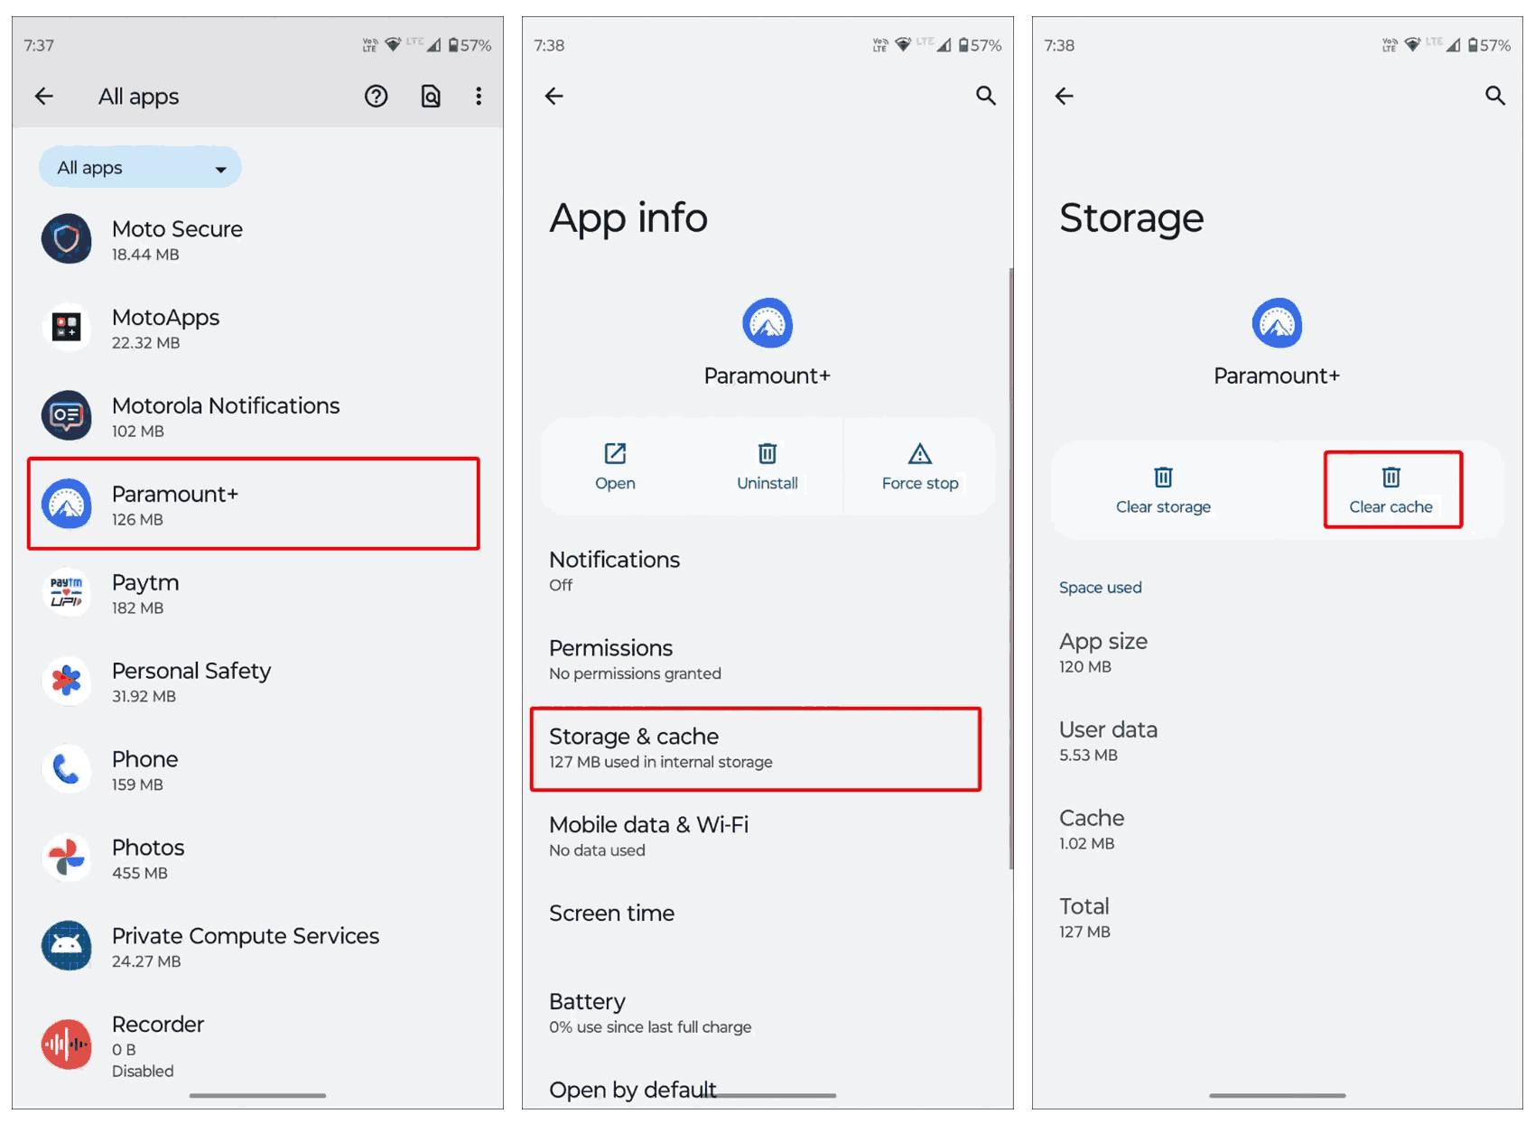1535x1123 pixels.
Task: Open the help icon in All apps header
Action: coord(377,96)
